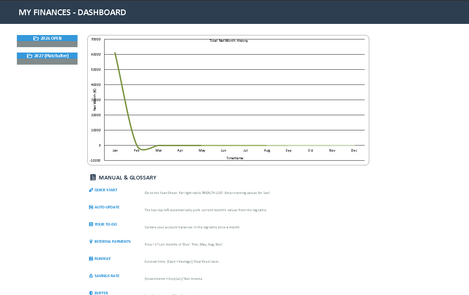Click the Mar label on chart axis
Image resolution: width=469 pixels, height=295 pixels.
coord(158,151)
